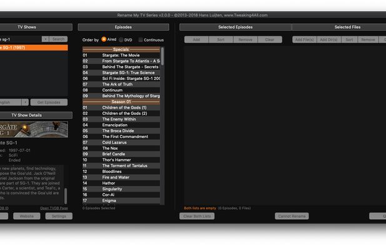
Task: Select From Stargate To Atlantis special
Action: coord(121,61)
